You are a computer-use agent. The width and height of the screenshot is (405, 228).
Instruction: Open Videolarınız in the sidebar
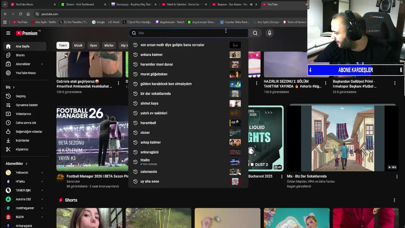pos(25,114)
